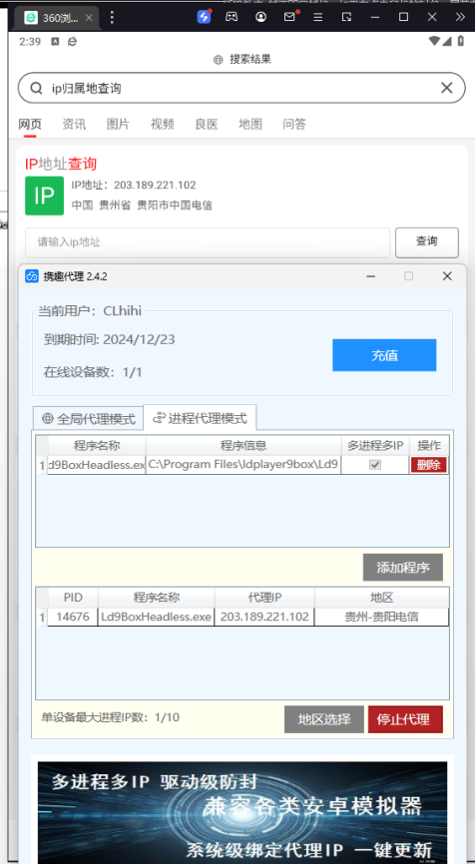
Task: Select proxy IP cell 203.189.221.102 in table
Action: [x=264, y=617]
